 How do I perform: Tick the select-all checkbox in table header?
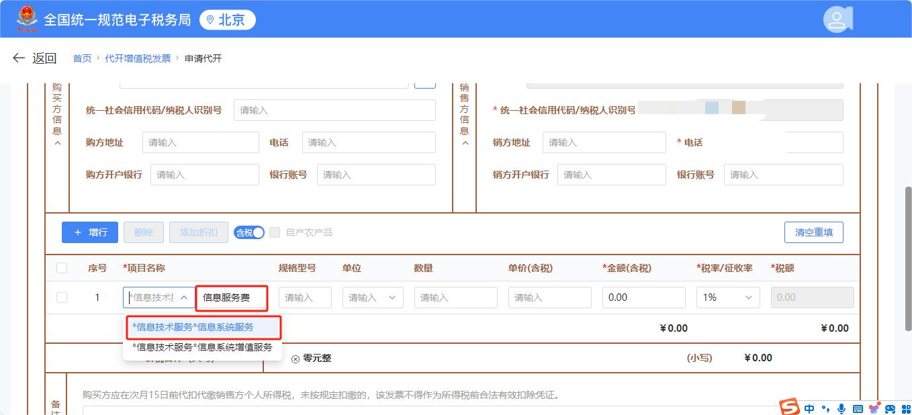pyautogui.click(x=62, y=268)
